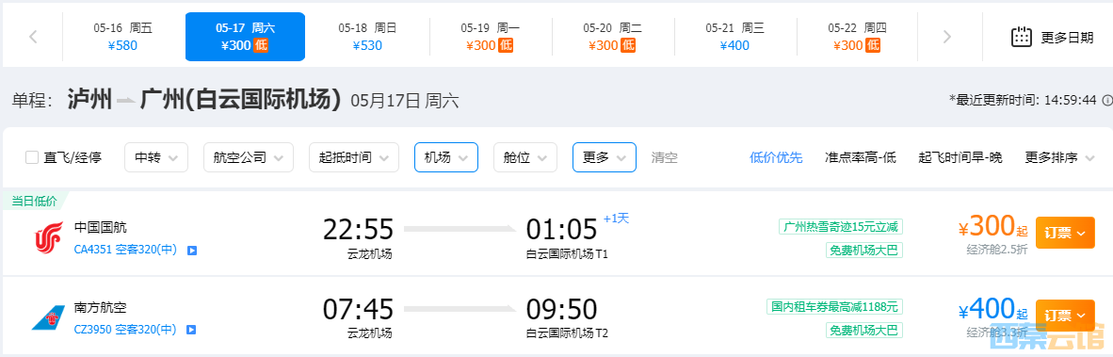This screenshot has width=1113, height=357.
Task: Click 免费机场大巴 tag on CZ3950
Action: click(863, 330)
